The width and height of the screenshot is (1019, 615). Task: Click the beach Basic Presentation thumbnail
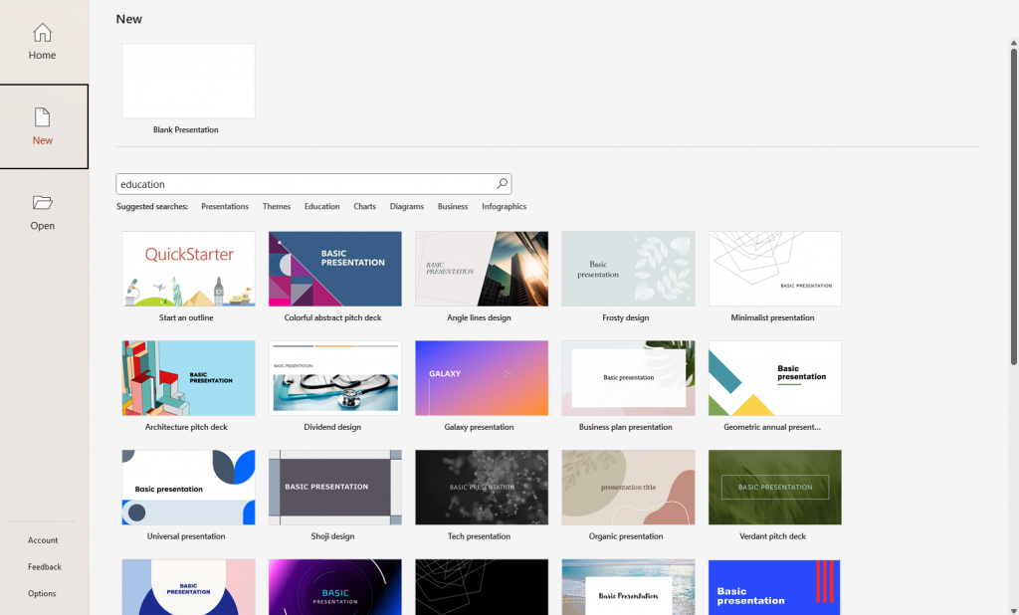(629, 587)
